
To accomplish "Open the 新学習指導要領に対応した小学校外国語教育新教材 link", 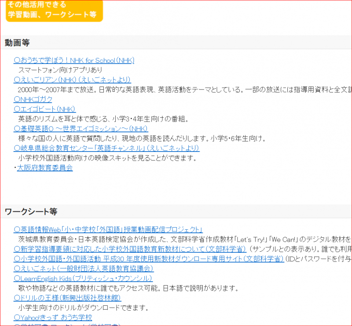I will [130, 249].
